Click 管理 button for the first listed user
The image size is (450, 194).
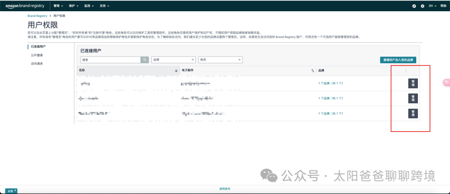413,83
